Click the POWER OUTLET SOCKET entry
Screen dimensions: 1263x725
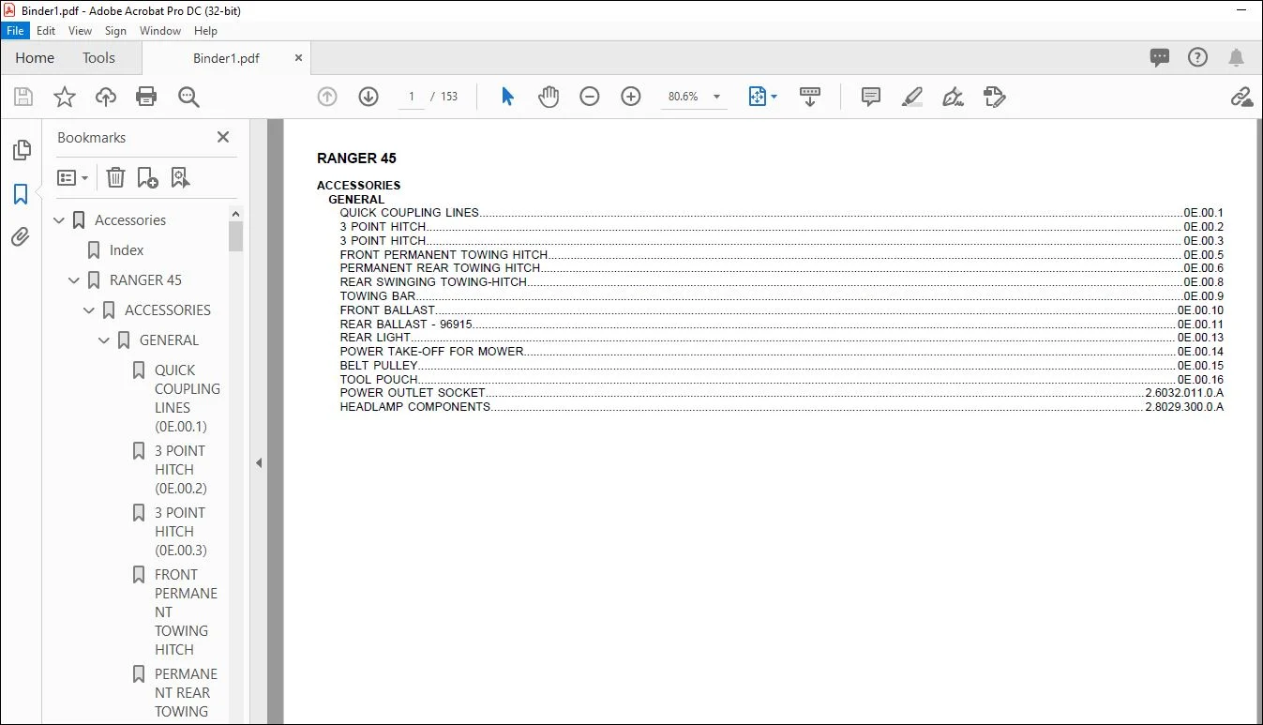pyautogui.click(x=413, y=393)
